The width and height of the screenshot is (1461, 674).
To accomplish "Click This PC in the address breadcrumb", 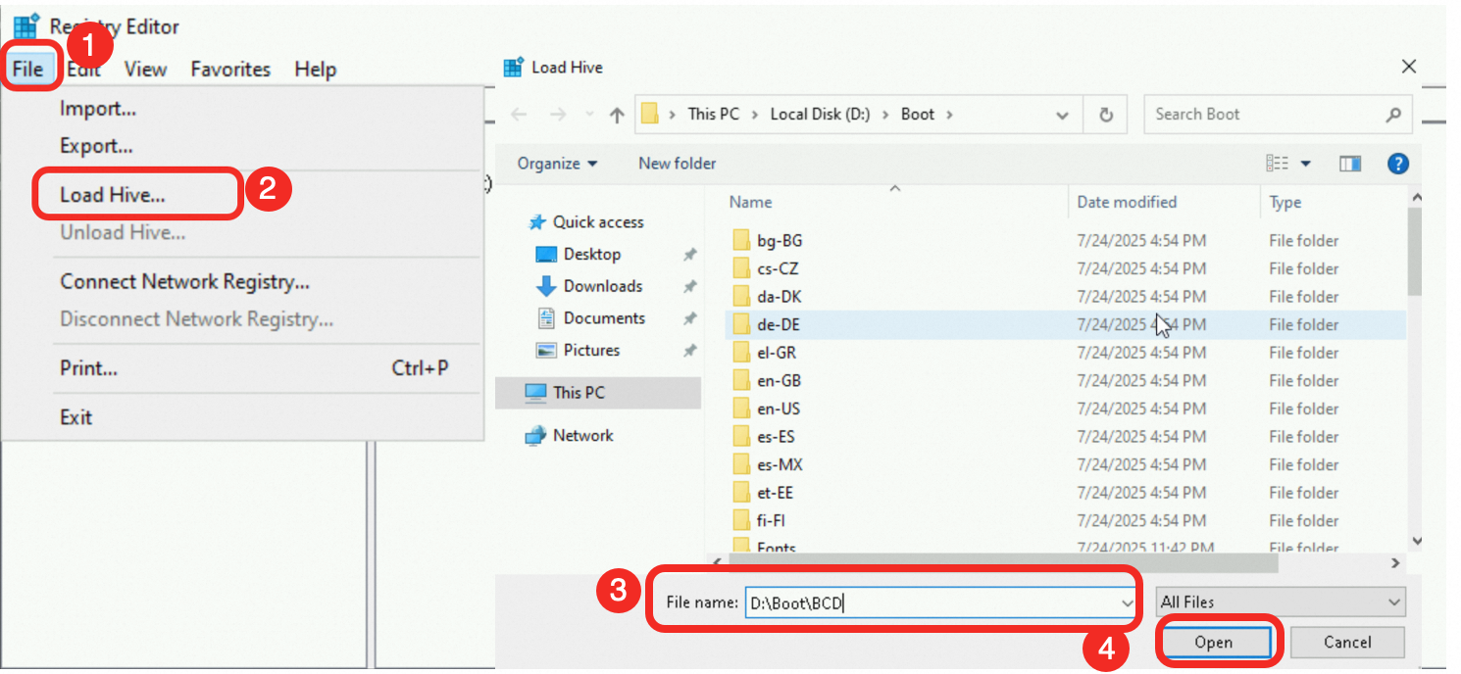I will 713,114.
